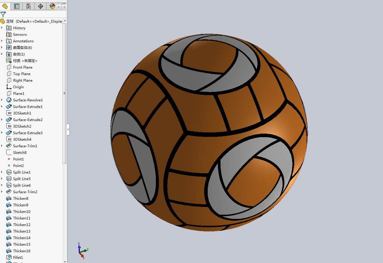This screenshot has width=383, height=263.
Task: Click the Fillet1 feature icon
Action: [9, 257]
